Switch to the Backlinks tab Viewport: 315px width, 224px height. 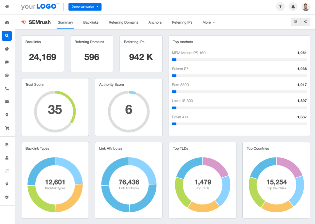[91, 22]
